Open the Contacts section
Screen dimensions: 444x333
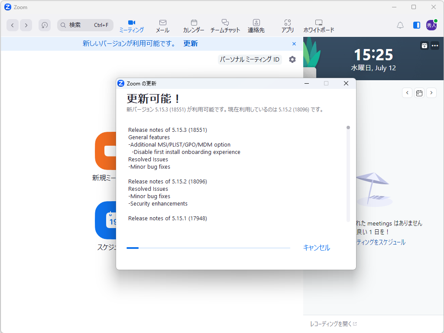256,26
